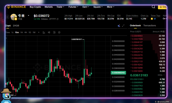Click the Binance logo
The width and height of the screenshot is (172, 103).
tap(16, 7)
